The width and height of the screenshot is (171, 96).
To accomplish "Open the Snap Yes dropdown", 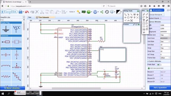I will tap(165, 48).
